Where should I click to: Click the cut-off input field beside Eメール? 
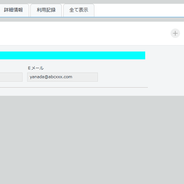pos(11,77)
